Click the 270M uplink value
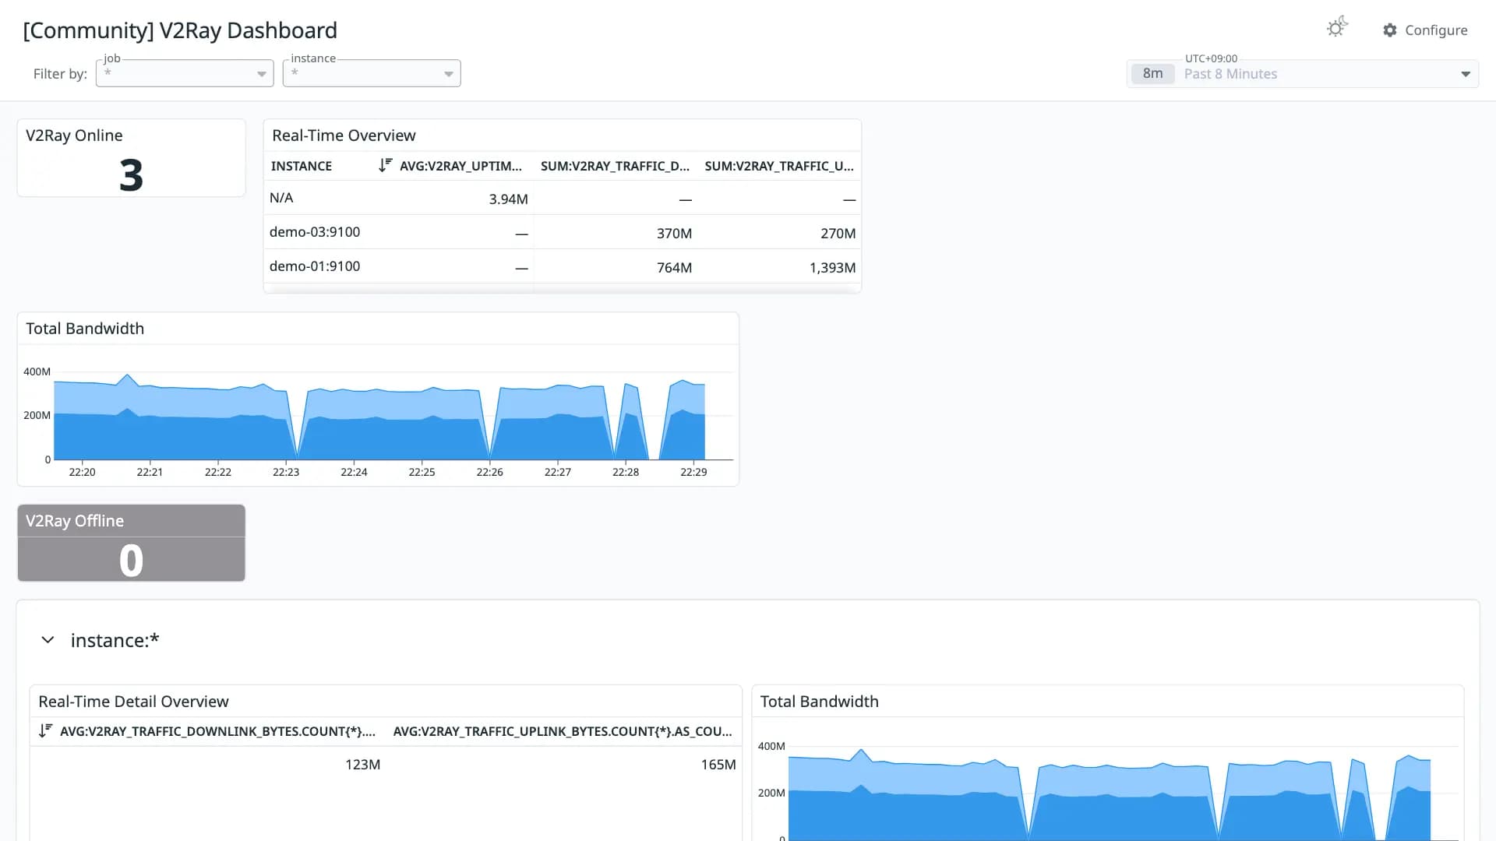The height and width of the screenshot is (841, 1496). coord(838,234)
